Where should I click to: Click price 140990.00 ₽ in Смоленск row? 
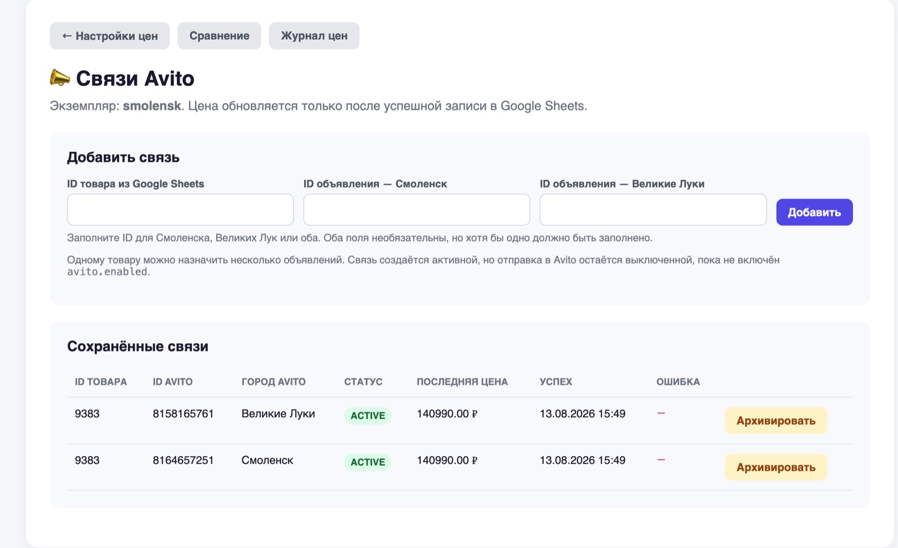point(447,460)
